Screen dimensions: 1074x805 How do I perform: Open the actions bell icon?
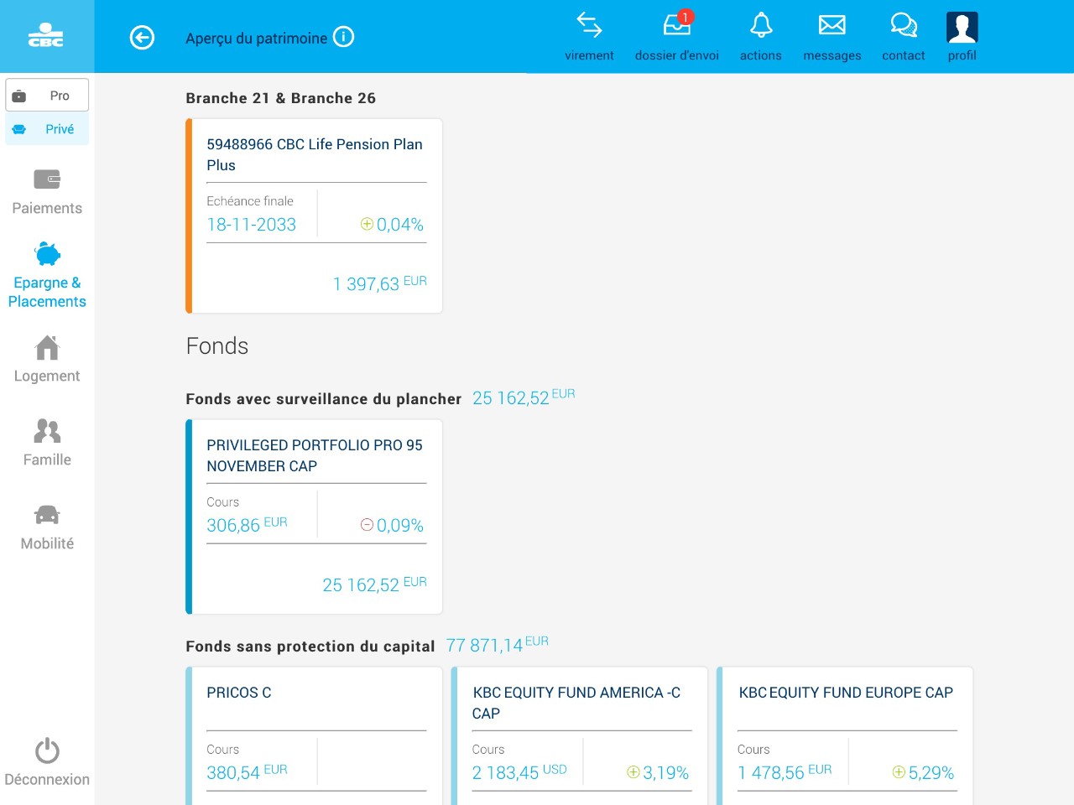coord(761,25)
